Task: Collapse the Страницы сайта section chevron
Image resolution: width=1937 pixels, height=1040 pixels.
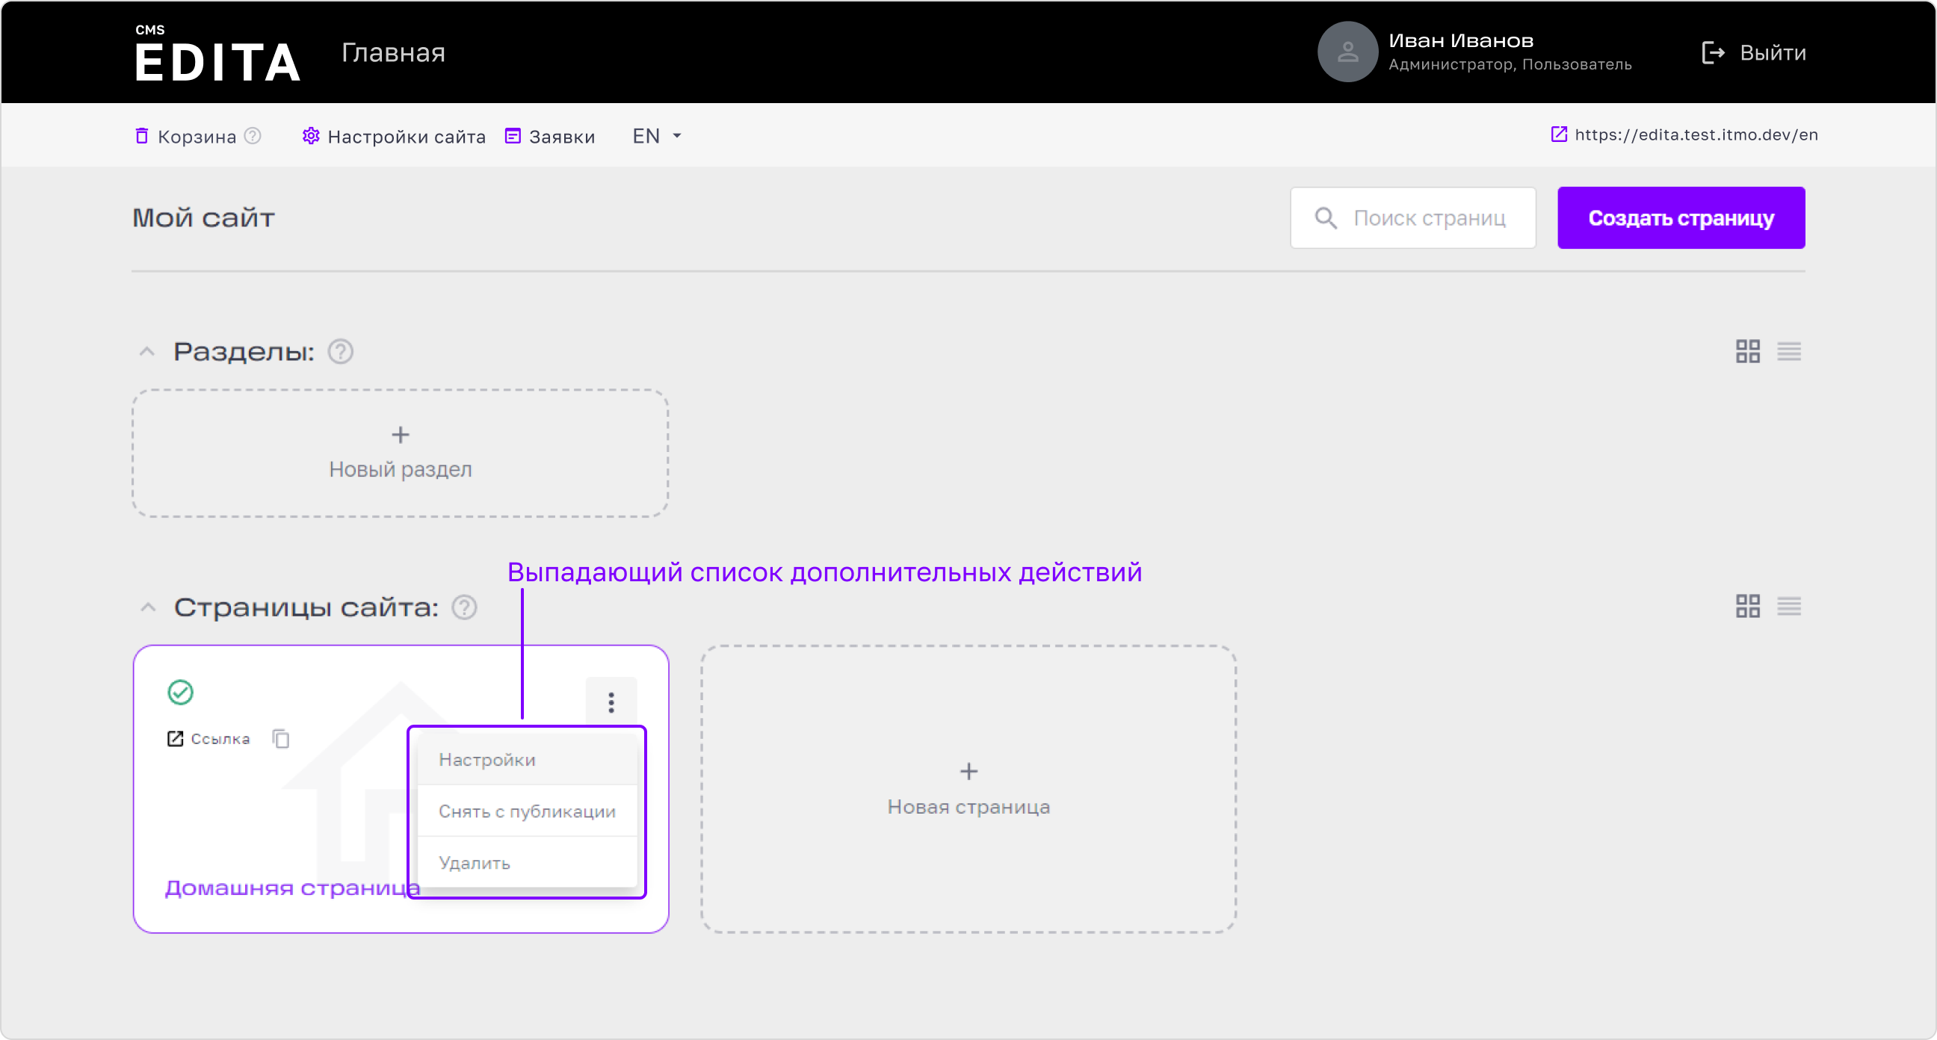Action: click(x=148, y=607)
